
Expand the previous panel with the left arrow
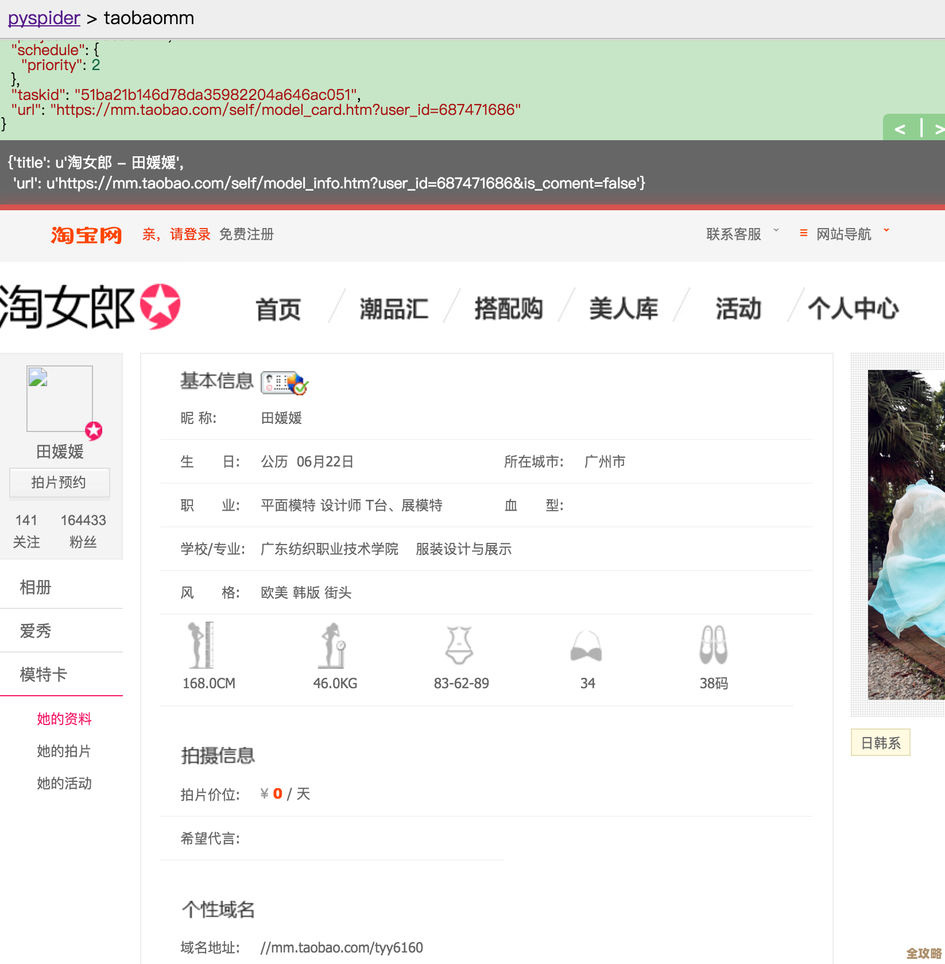tap(900, 129)
